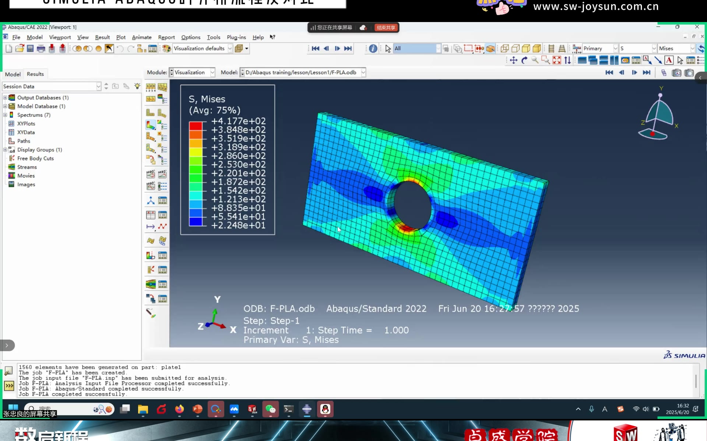Open the Query information icon

coord(373,49)
